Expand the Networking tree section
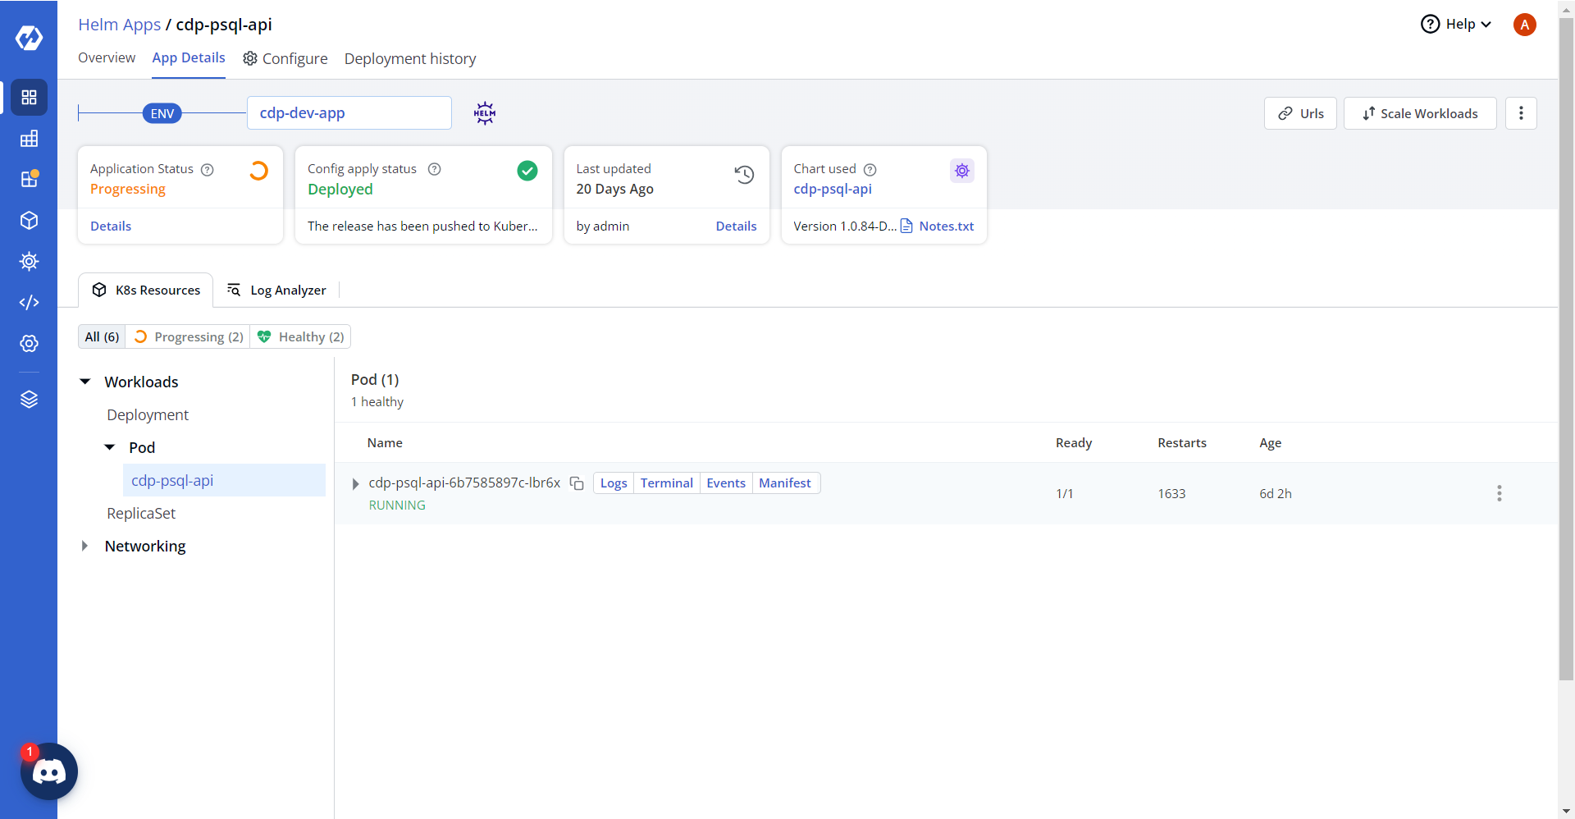Image resolution: width=1575 pixels, height=819 pixels. click(x=84, y=546)
